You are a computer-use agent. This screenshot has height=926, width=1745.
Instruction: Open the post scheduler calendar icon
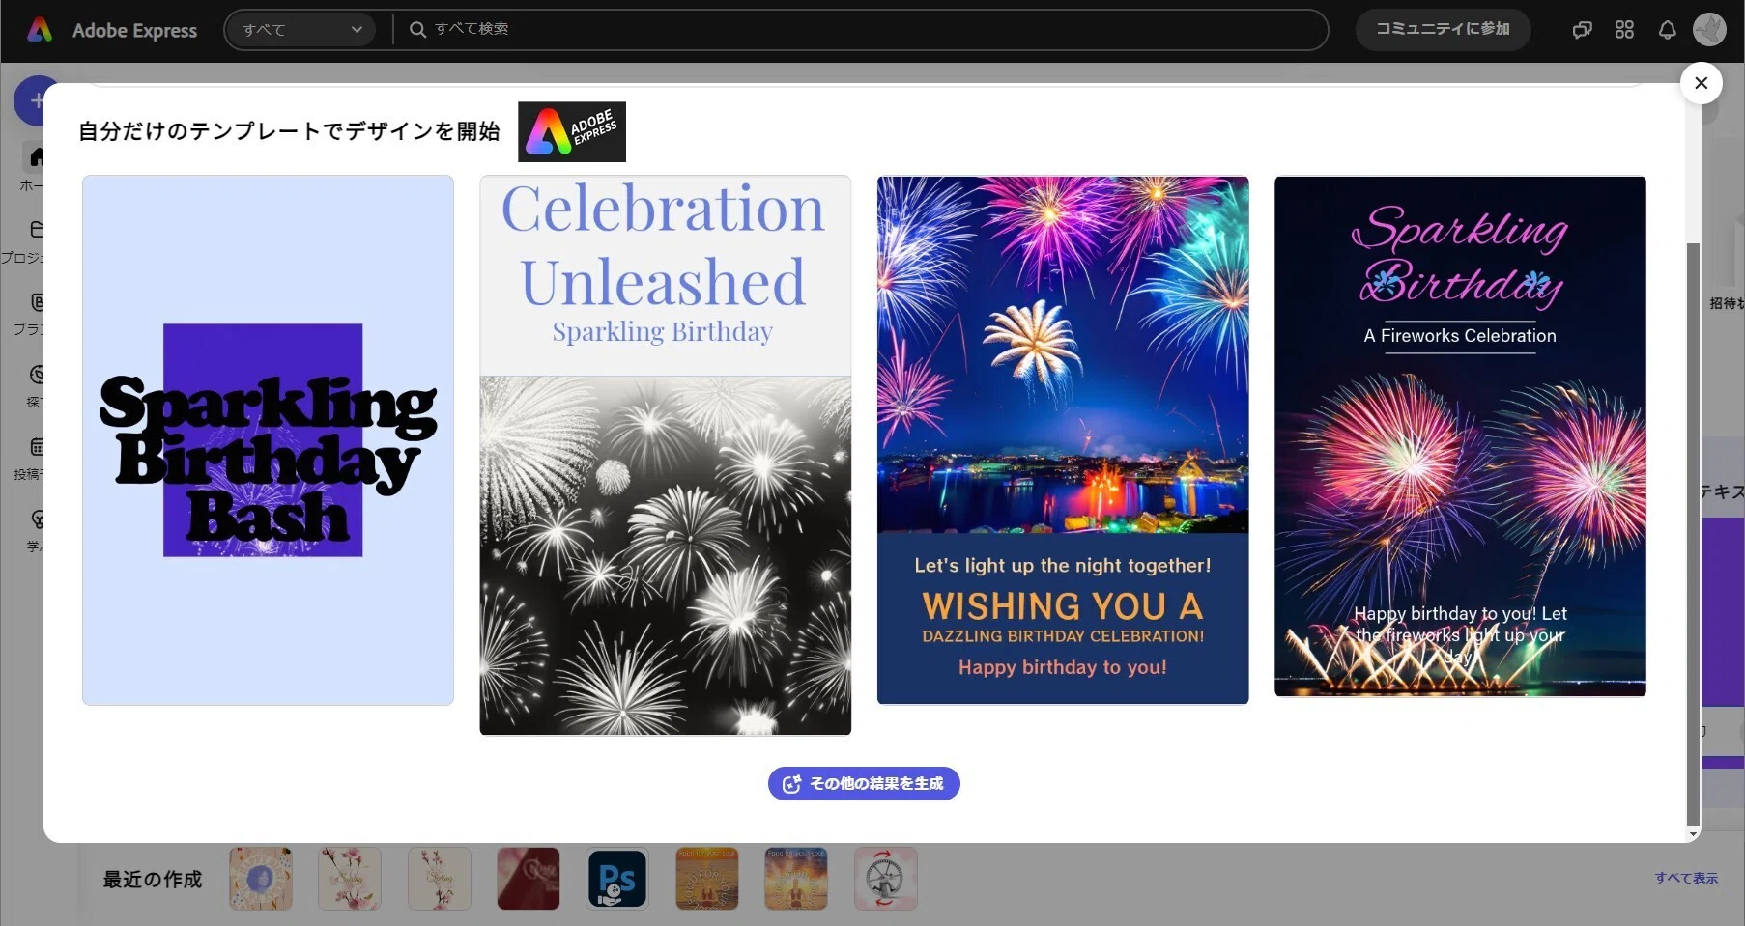tap(37, 447)
